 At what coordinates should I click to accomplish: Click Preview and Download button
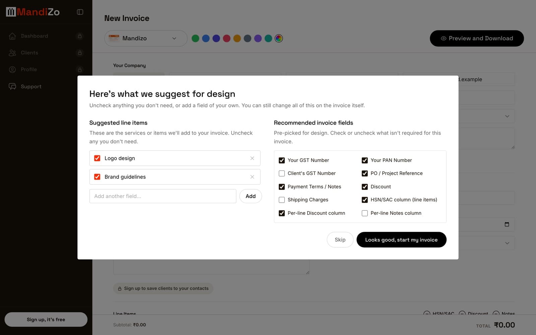[x=477, y=39]
